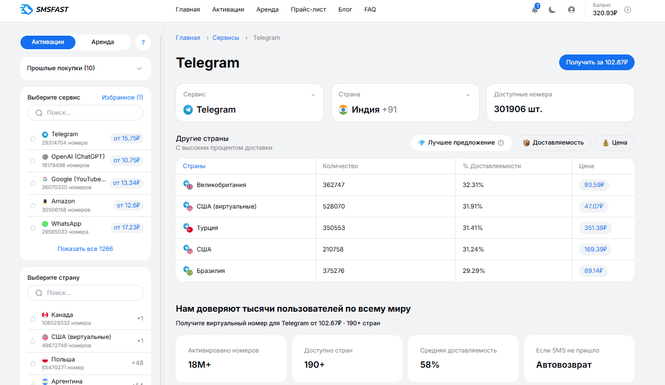This screenshot has height=385, width=665.
Task: Open Прайс-лист in the top menu
Action: 308,9
